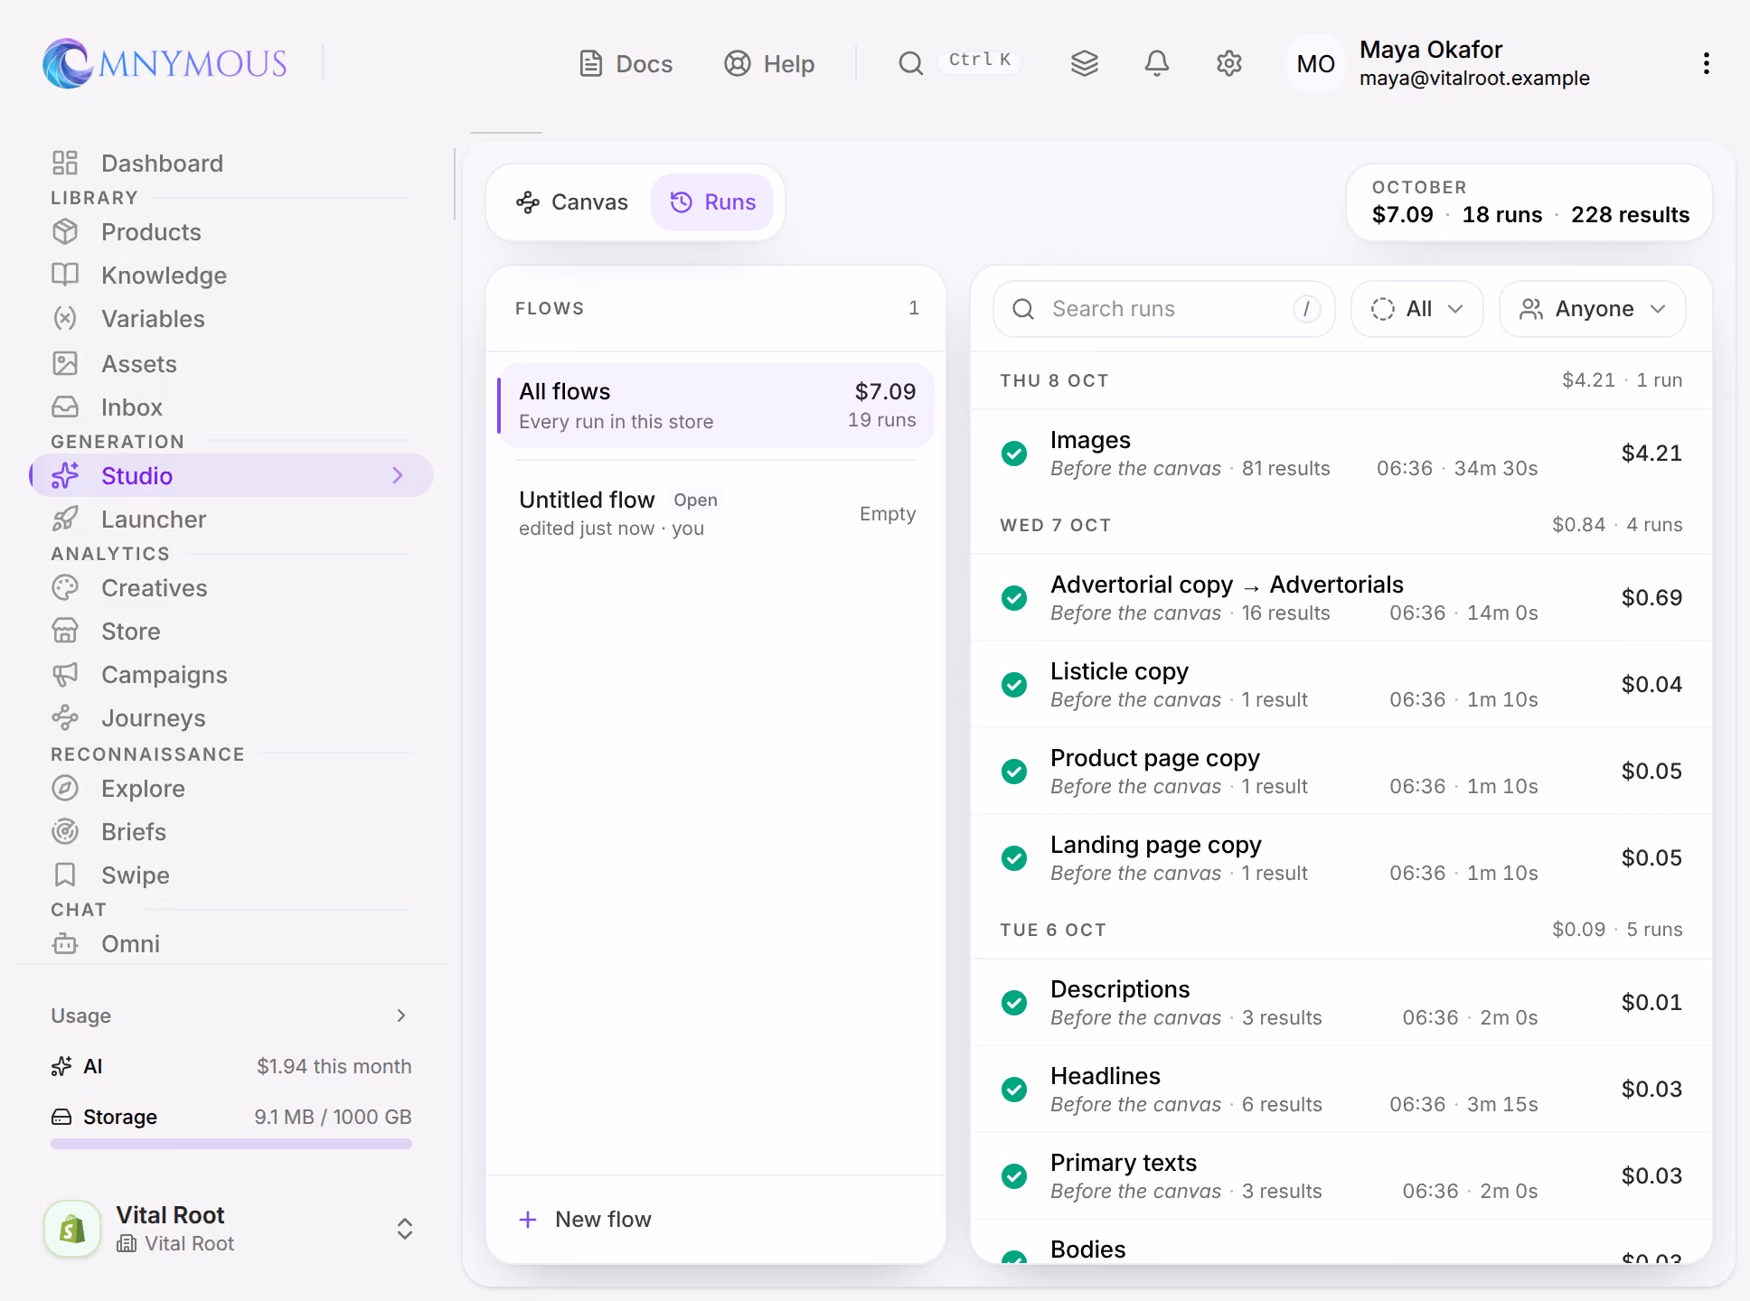Open Help link
This screenshot has height=1301, width=1750.
(769, 64)
